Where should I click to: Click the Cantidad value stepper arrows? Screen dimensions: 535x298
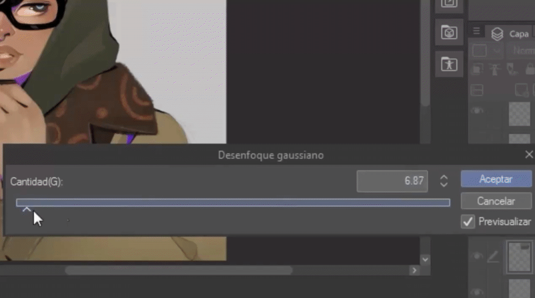coord(444,181)
